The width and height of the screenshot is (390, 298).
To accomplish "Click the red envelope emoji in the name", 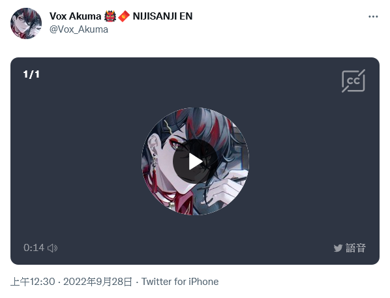I will 124,16.
